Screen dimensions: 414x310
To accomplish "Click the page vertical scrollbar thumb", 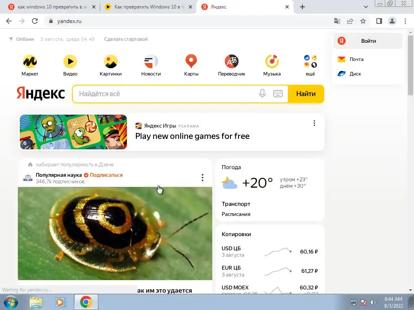I will click(x=410, y=65).
